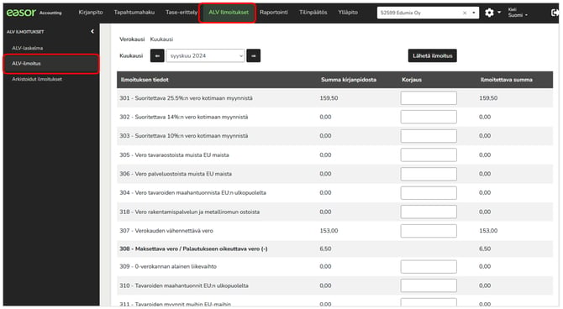Click row 310 Tavaroiden maahantuonnit text
Screen dimensions: 563x309
[184, 285]
